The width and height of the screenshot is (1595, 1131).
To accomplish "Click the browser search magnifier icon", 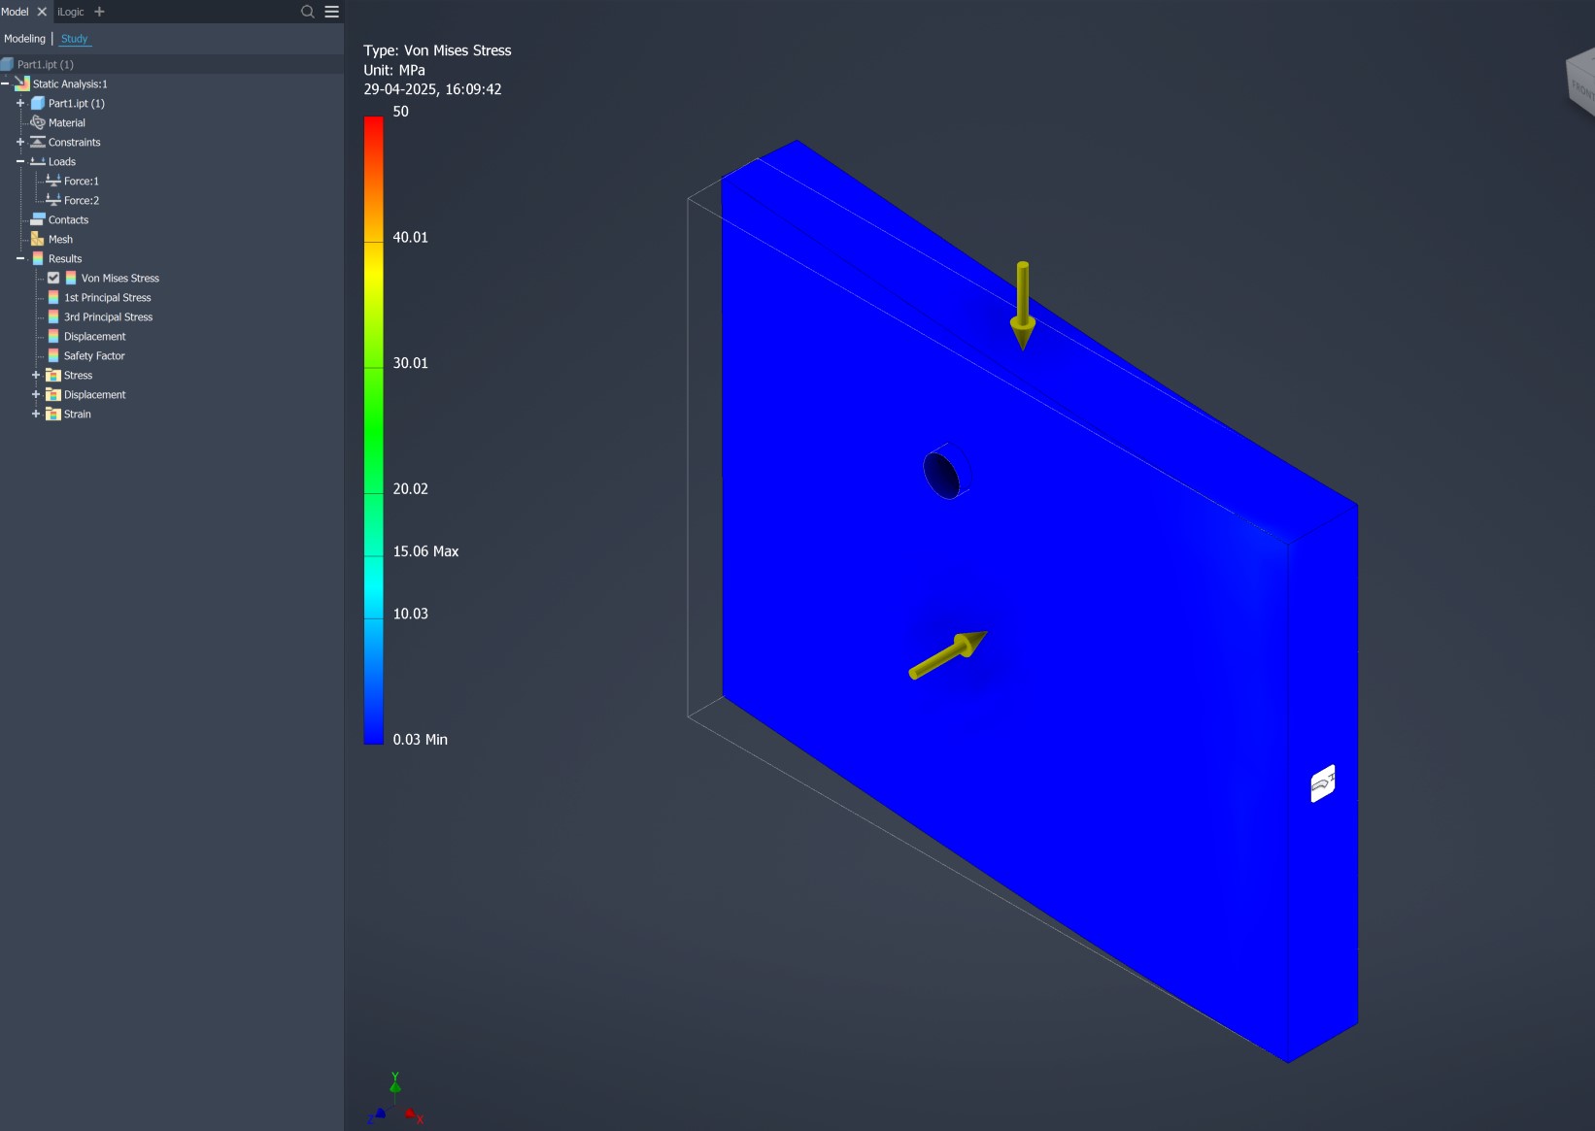I will (308, 12).
